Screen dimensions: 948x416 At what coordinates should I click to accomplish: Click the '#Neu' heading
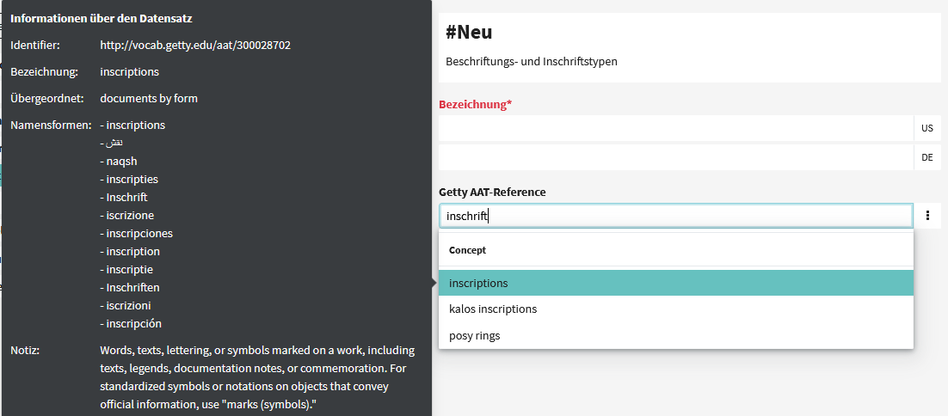(469, 33)
